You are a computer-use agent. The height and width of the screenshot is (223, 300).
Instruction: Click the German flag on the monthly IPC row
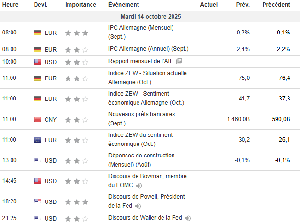click(37, 33)
